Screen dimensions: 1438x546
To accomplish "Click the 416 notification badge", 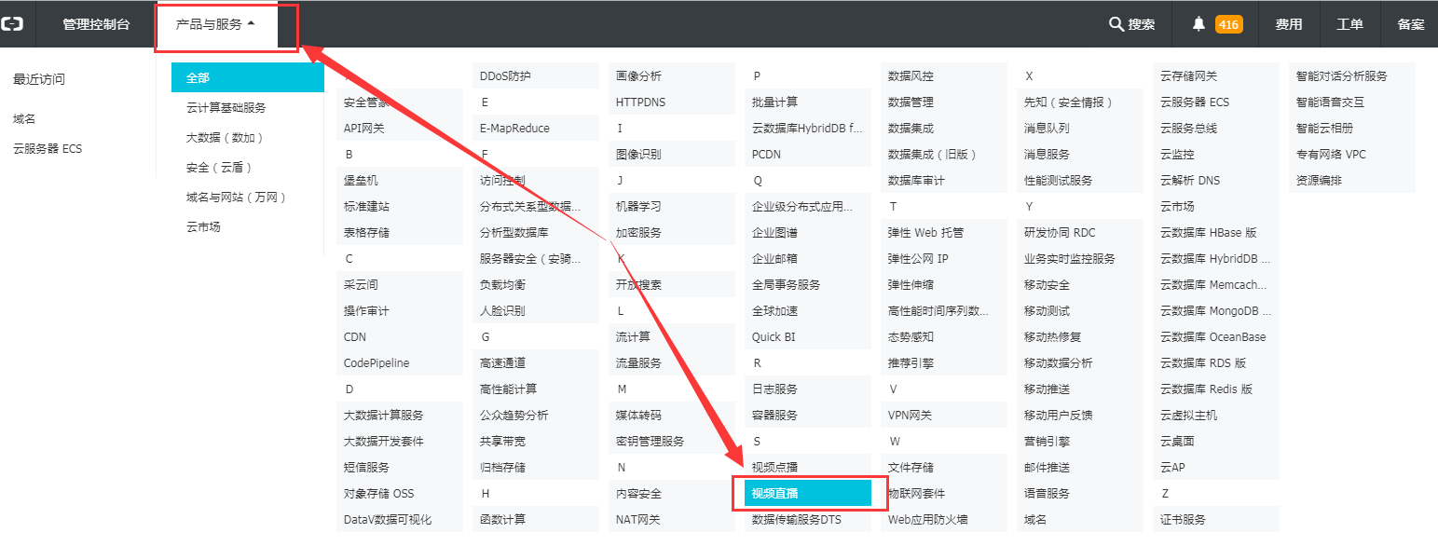I will (x=1228, y=24).
